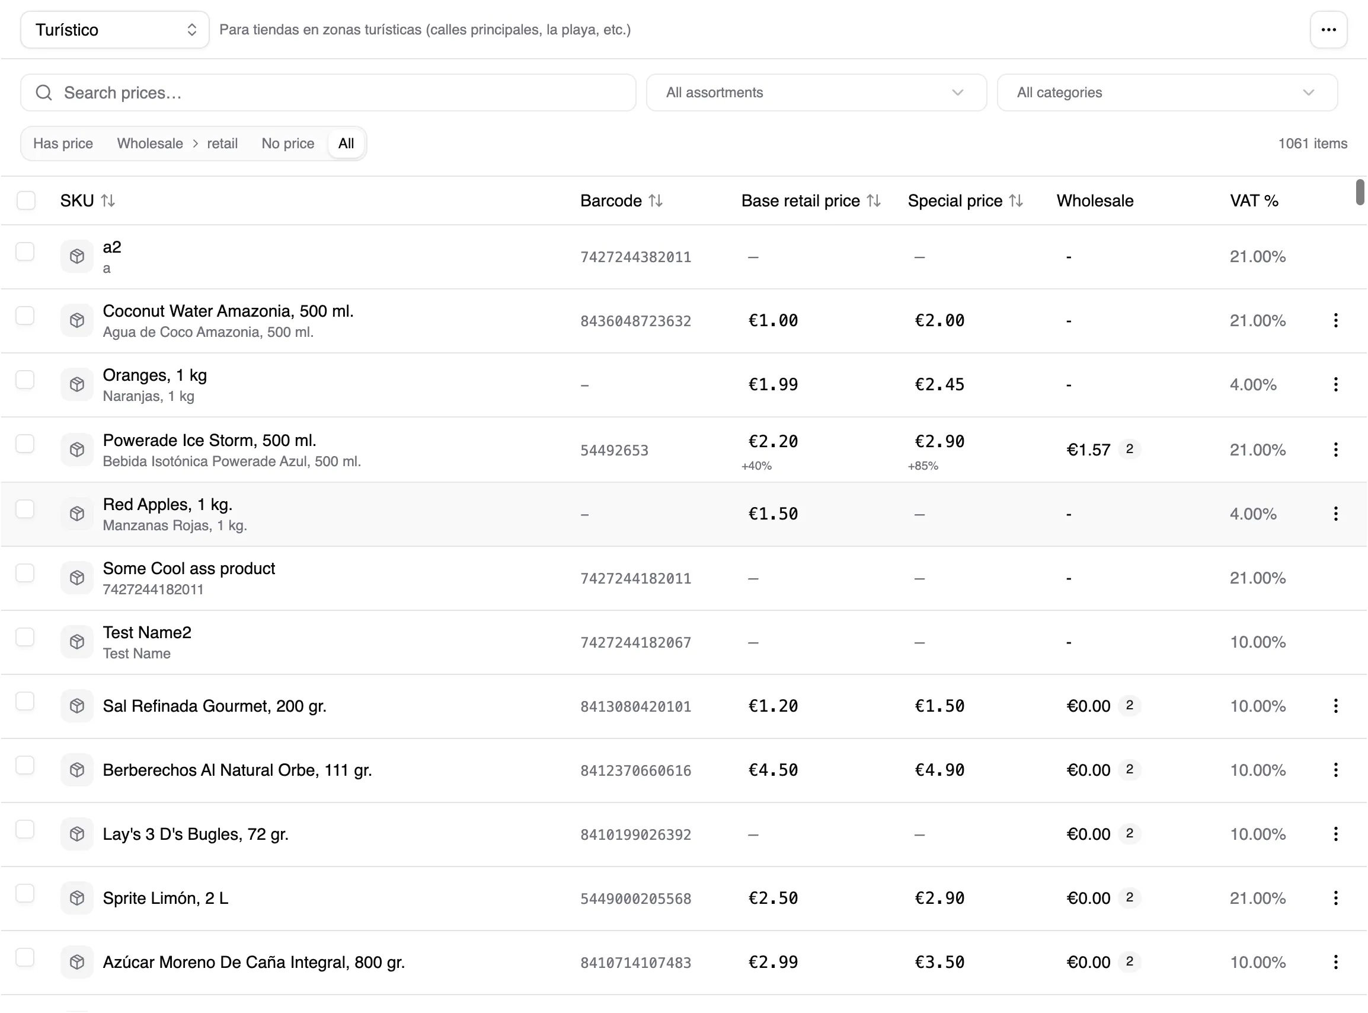Screen dimensions: 1368x1013
Task: Select the All filter tab
Action: (346, 144)
